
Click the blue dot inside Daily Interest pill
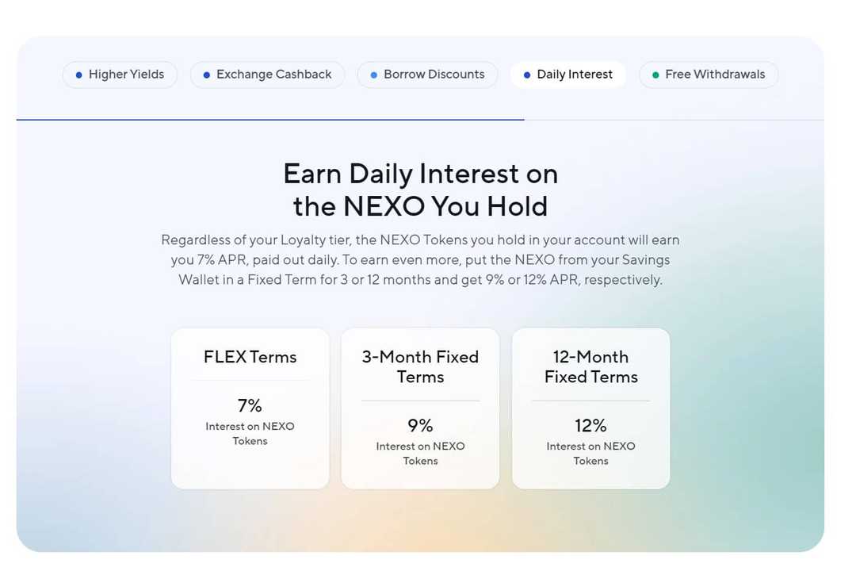(526, 75)
